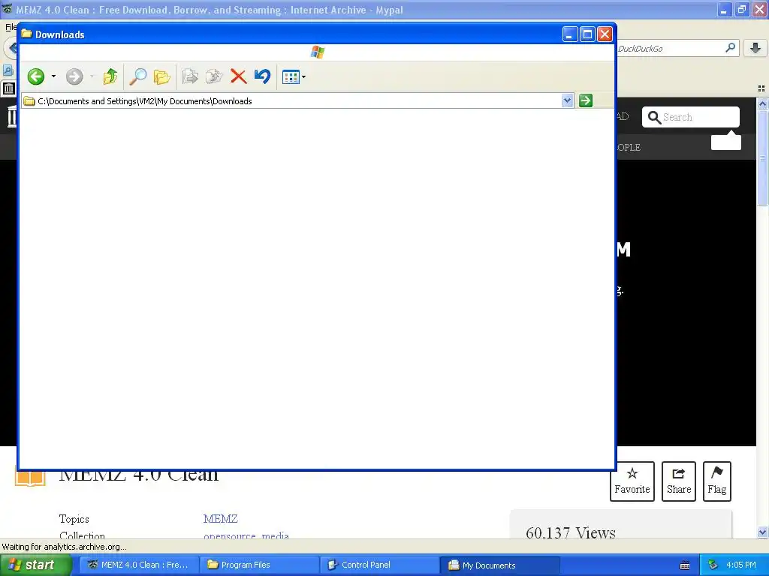Click the browser scrollbar down arrow

[x=762, y=532]
